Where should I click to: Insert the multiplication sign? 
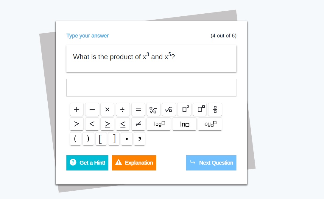[x=107, y=109]
